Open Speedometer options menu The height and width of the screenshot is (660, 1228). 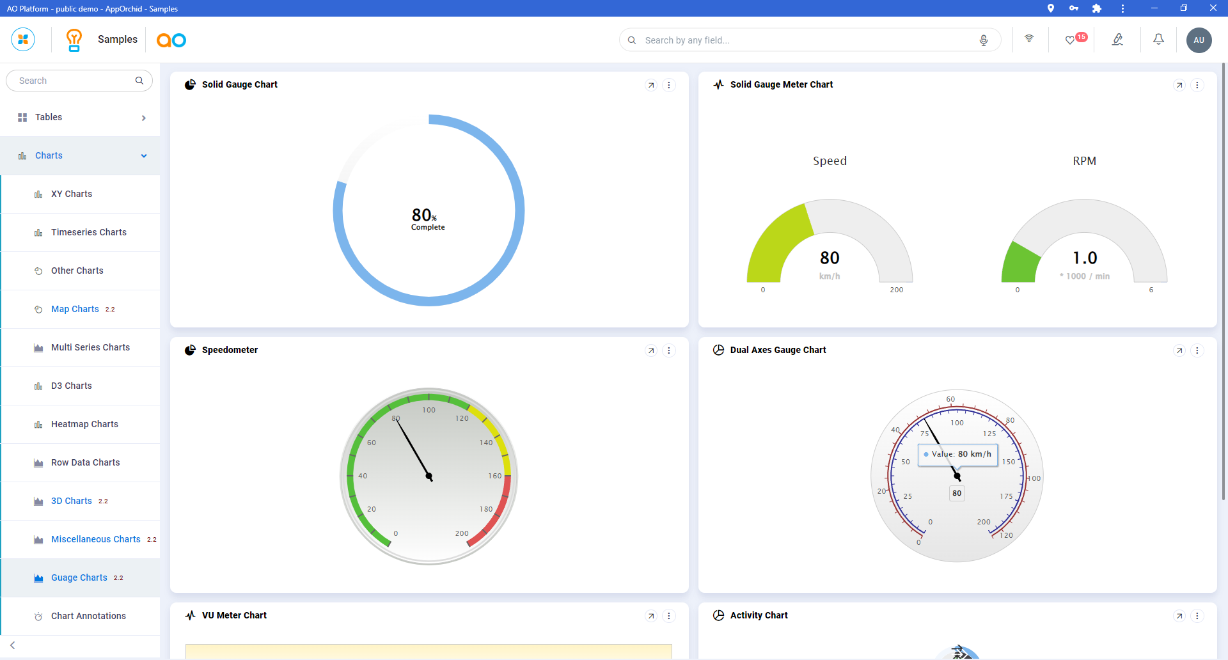tap(669, 350)
